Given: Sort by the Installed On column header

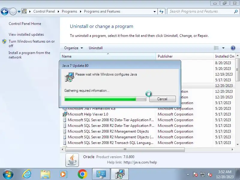Looking at the screenshot, I should [224, 56].
